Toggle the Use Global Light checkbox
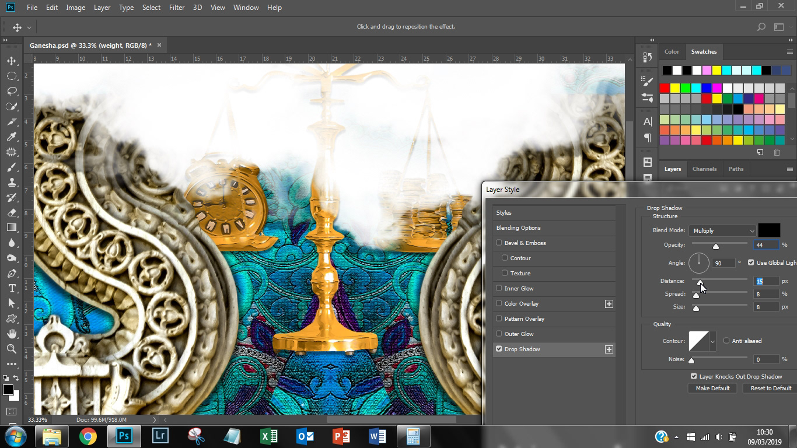The width and height of the screenshot is (797, 448). (x=751, y=262)
